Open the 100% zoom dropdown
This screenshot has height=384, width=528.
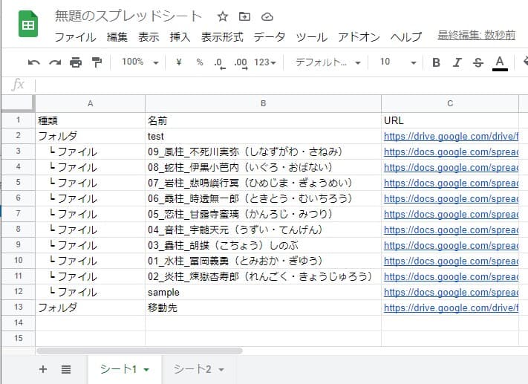point(140,62)
